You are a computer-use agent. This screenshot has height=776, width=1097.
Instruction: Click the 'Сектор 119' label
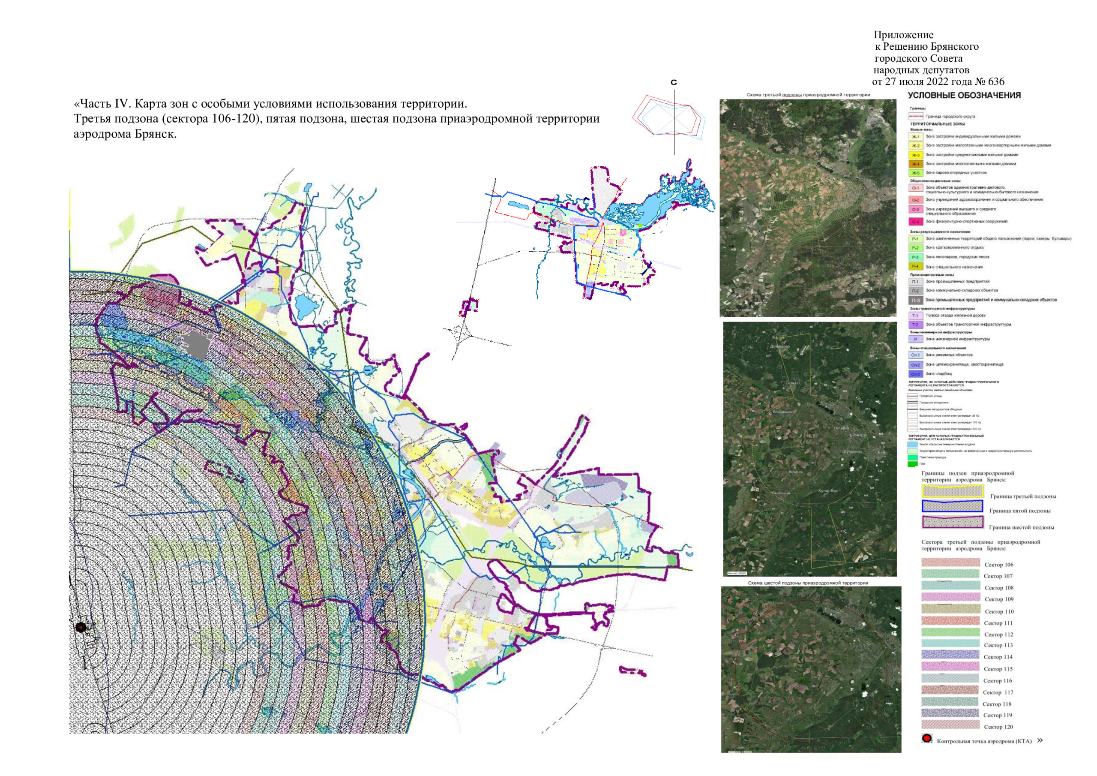[998, 715]
